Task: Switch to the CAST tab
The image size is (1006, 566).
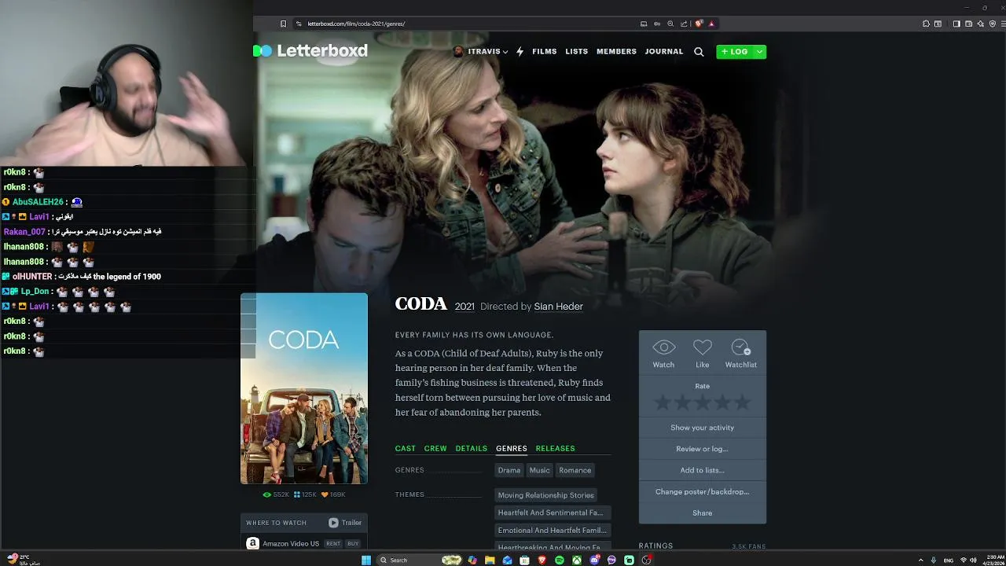Action: [x=406, y=448]
